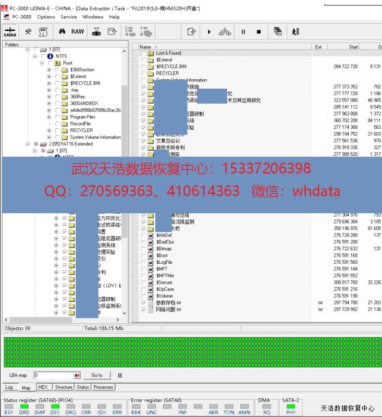Pause the task using toolbar pause icon

pos(243,32)
